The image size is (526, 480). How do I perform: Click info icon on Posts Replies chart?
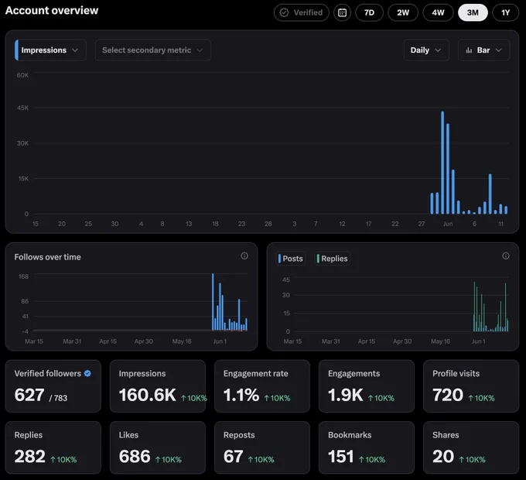[506, 256]
